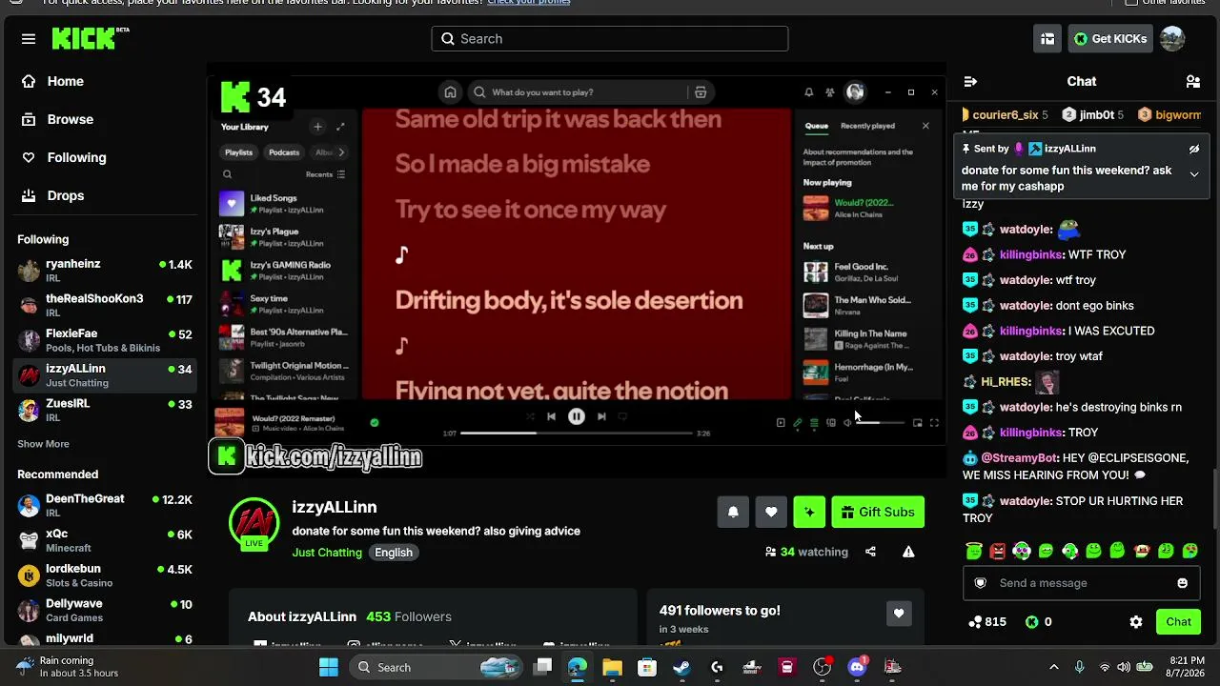The width and height of the screenshot is (1220, 686).
Task: Open ZuesIRL channel in sidebar
Action: point(105,410)
